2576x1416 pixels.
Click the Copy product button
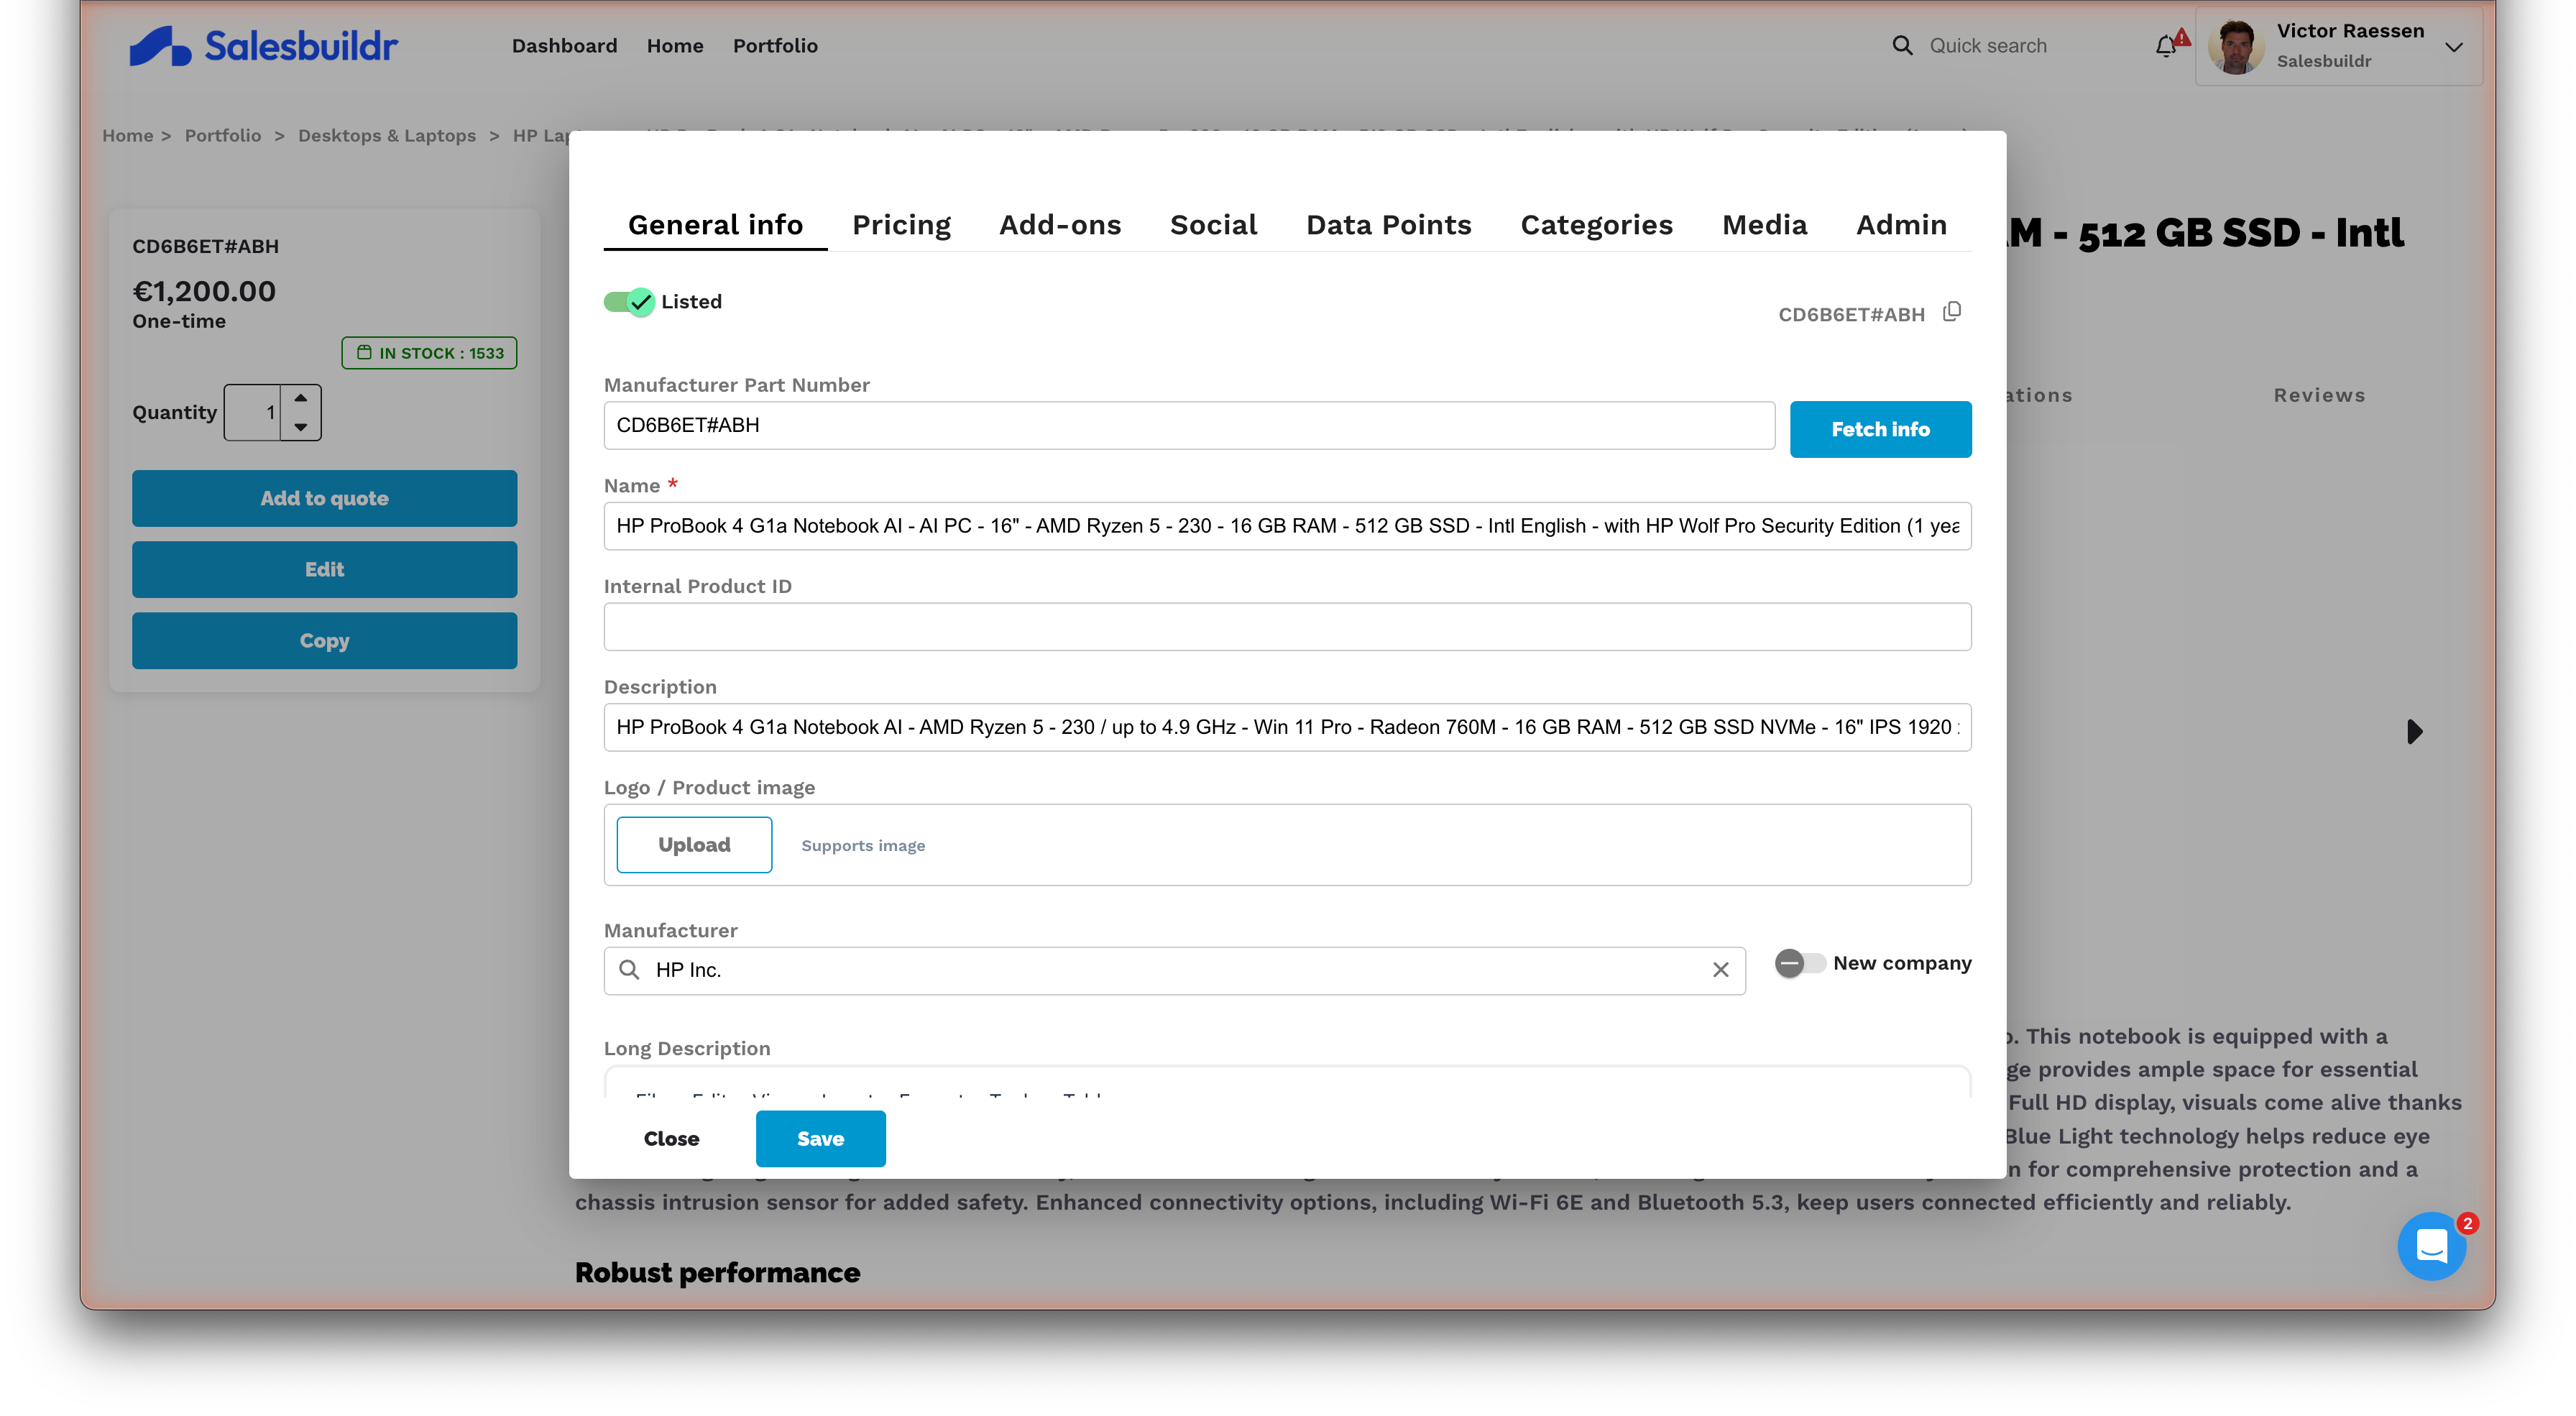point(324,640)
